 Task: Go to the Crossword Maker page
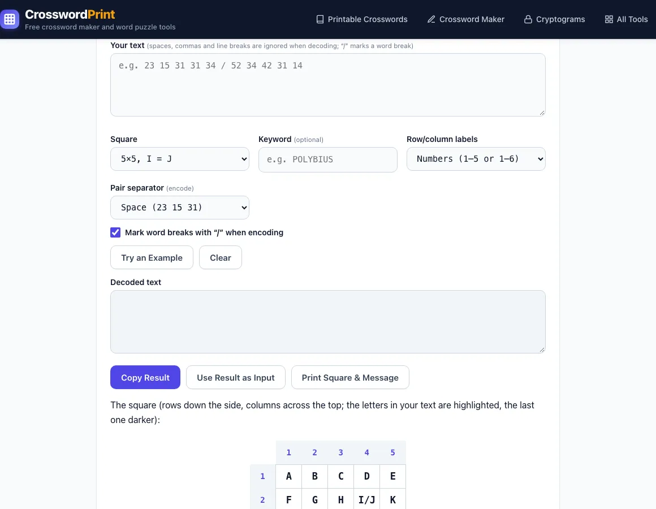click(465, 19)
